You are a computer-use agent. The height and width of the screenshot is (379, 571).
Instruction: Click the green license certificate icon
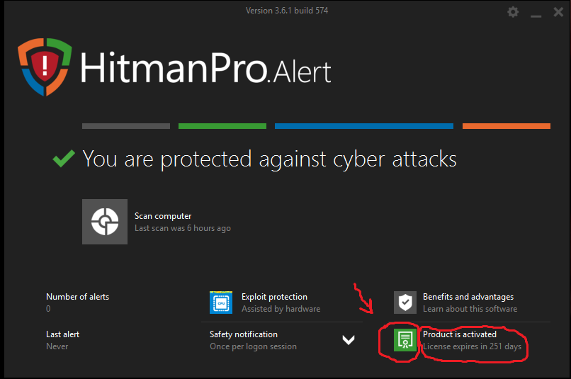click(x=405, y=340)
